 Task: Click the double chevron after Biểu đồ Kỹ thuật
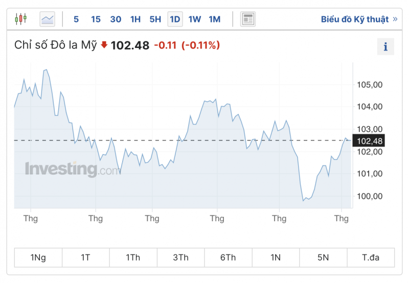coord(395,19)
